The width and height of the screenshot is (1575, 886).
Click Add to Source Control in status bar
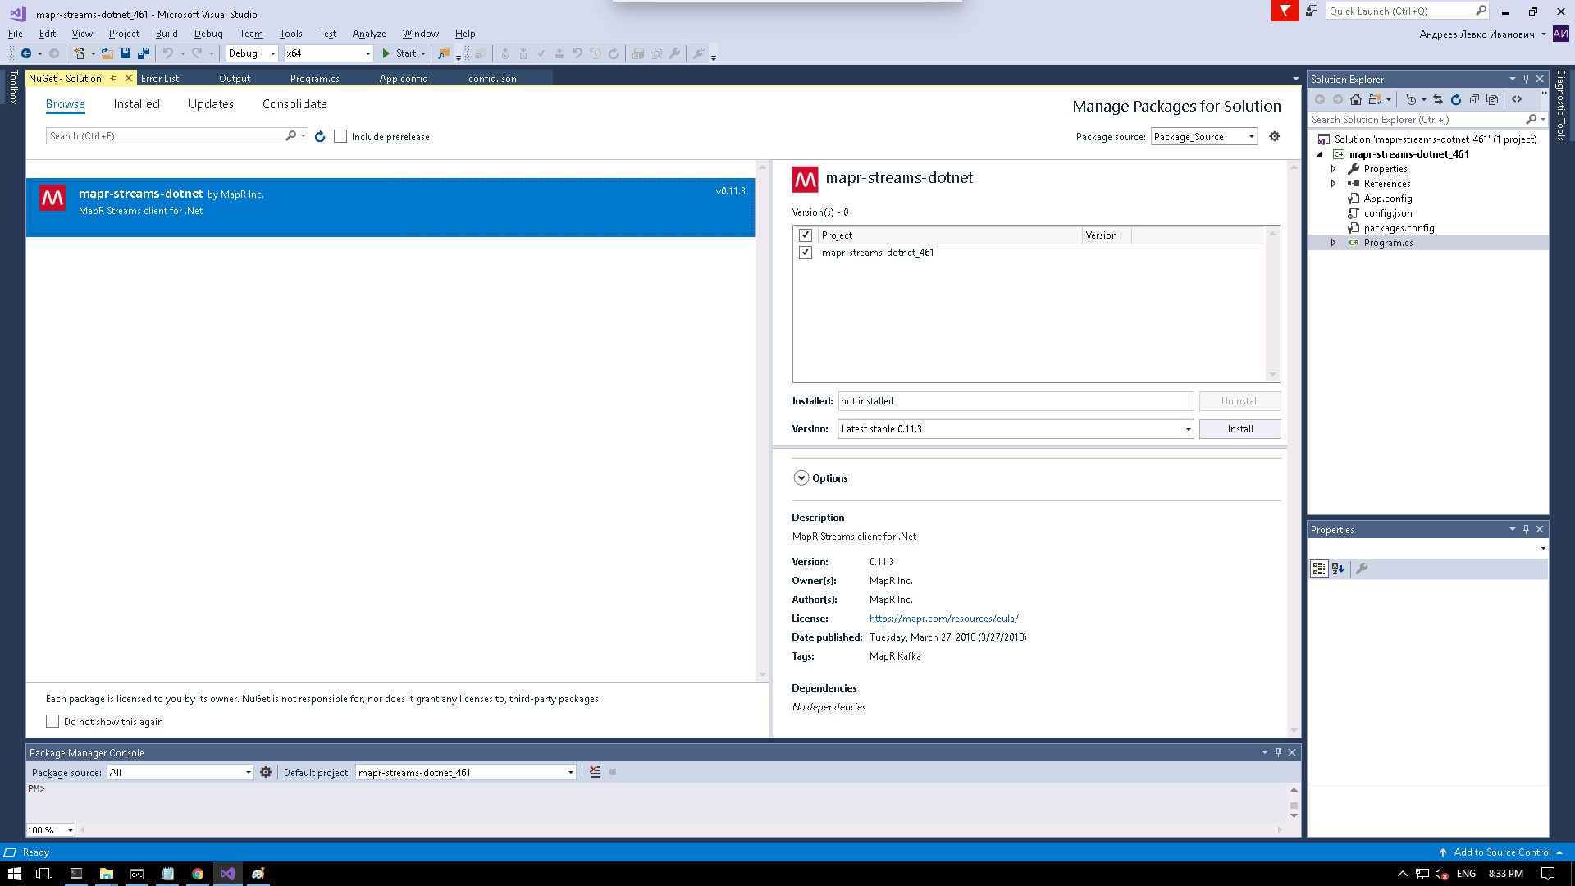[1502, 852]
